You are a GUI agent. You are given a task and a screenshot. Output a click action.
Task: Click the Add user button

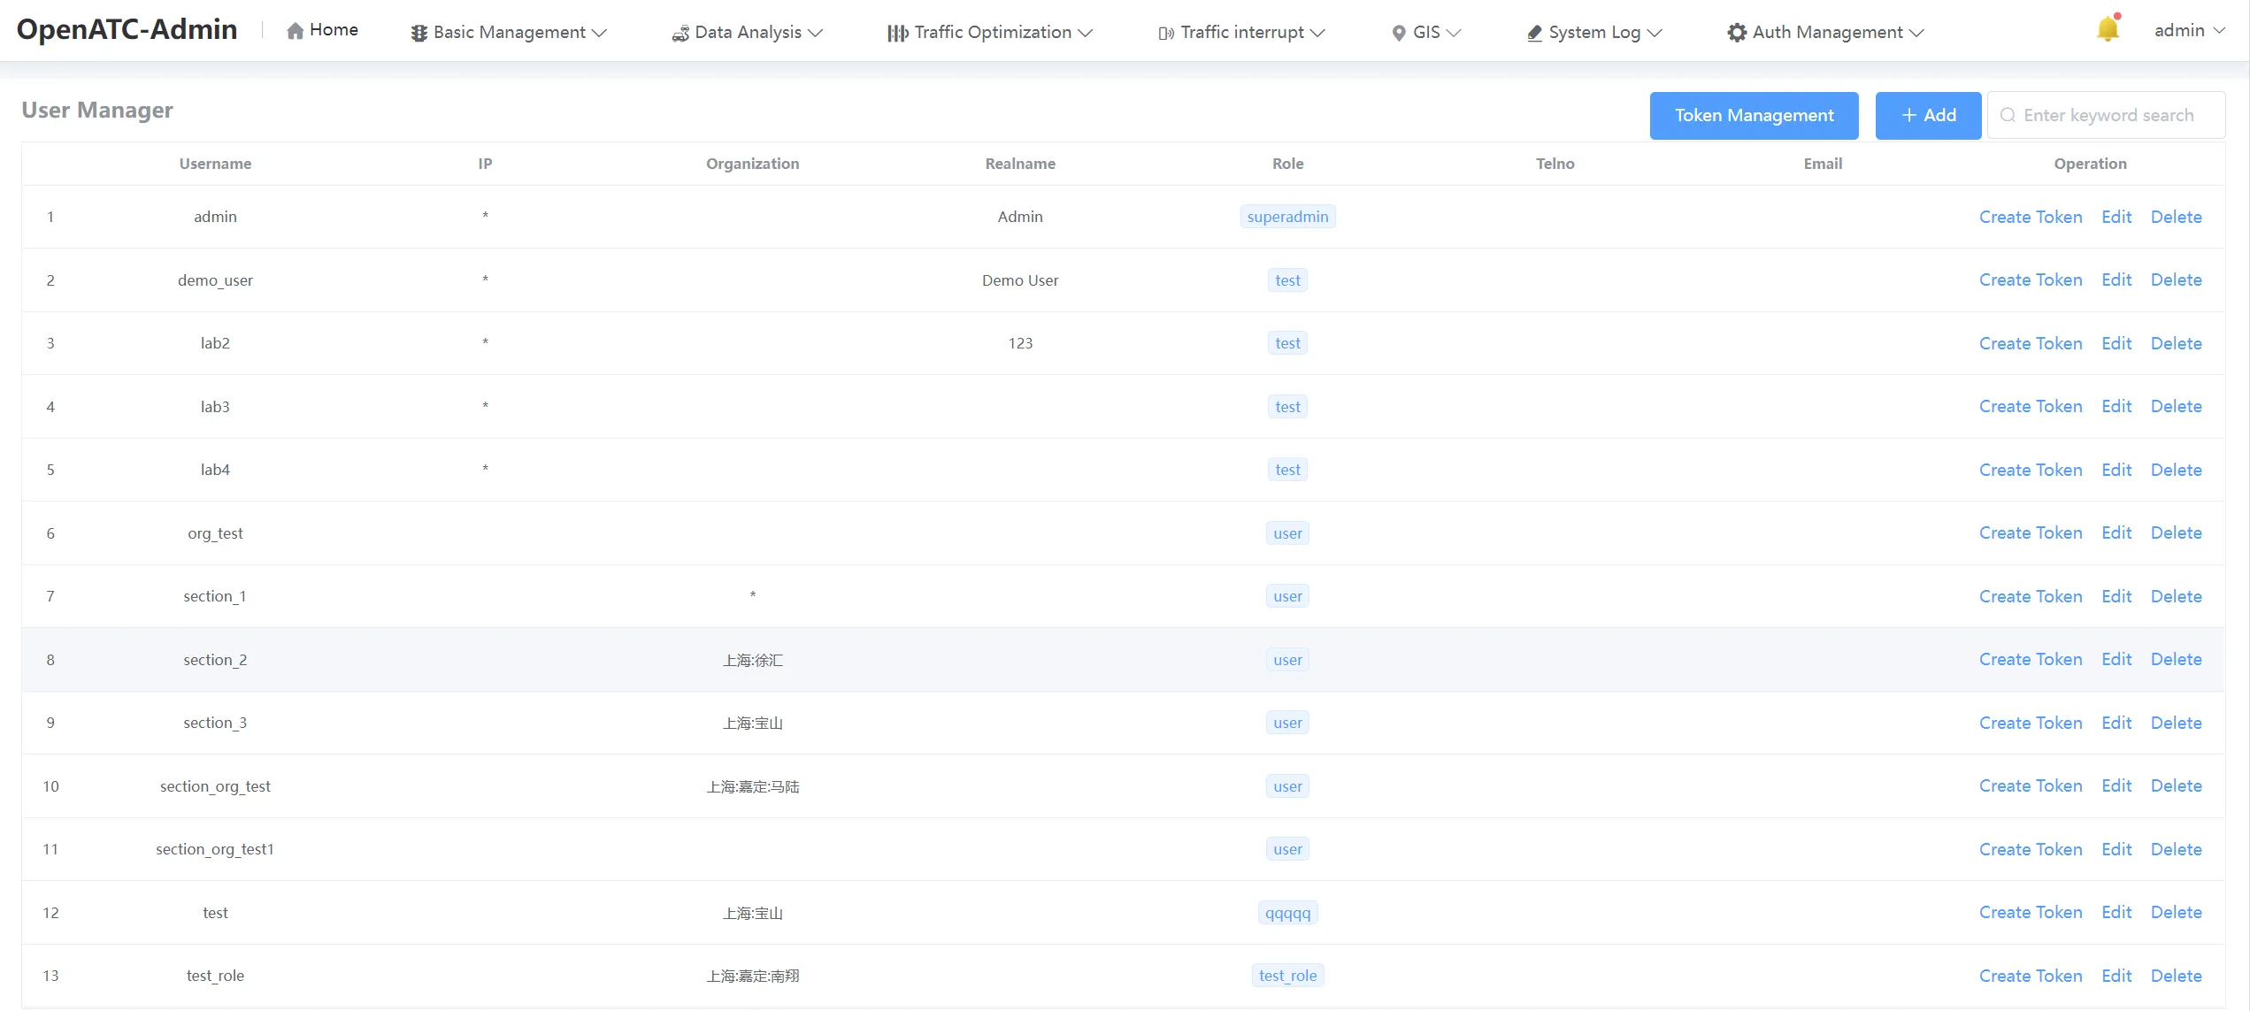[1928, 116]
